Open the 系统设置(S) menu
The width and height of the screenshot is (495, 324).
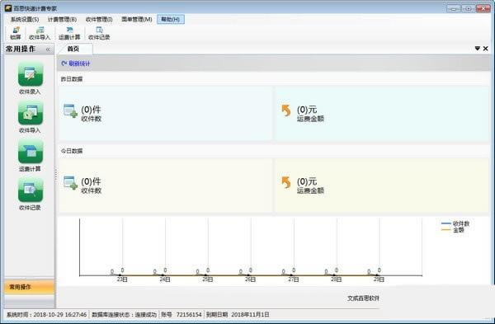(x=25, y=20)
